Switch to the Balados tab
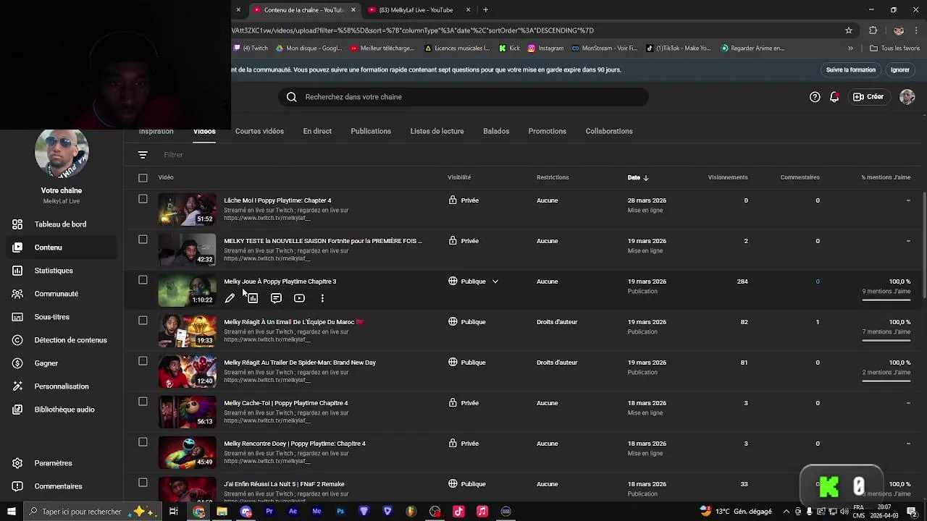927x521 pixels. (x=496, y=131)
